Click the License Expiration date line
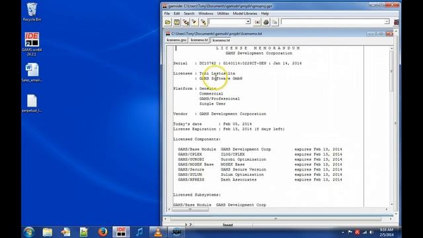 (x=229, y=129)
